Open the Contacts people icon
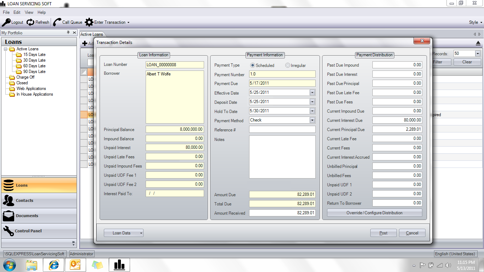The width and height of the screenshot is (484, 272). click(x=9, y=200)
